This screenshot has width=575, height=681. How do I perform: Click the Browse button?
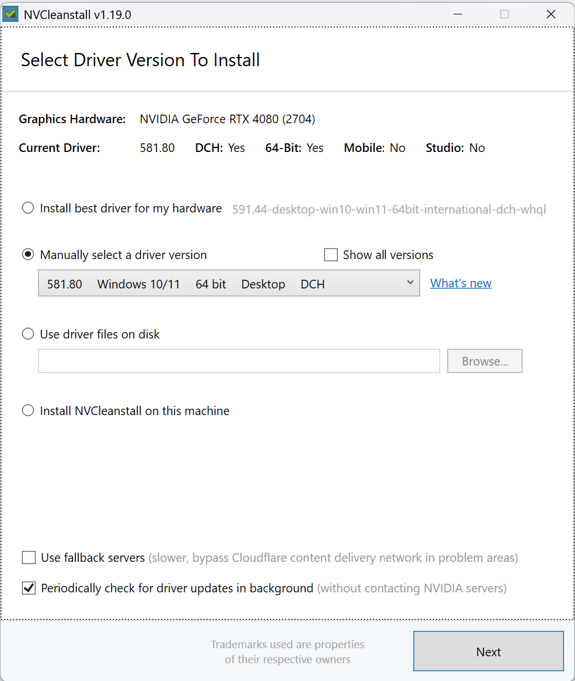coord(485,361)
